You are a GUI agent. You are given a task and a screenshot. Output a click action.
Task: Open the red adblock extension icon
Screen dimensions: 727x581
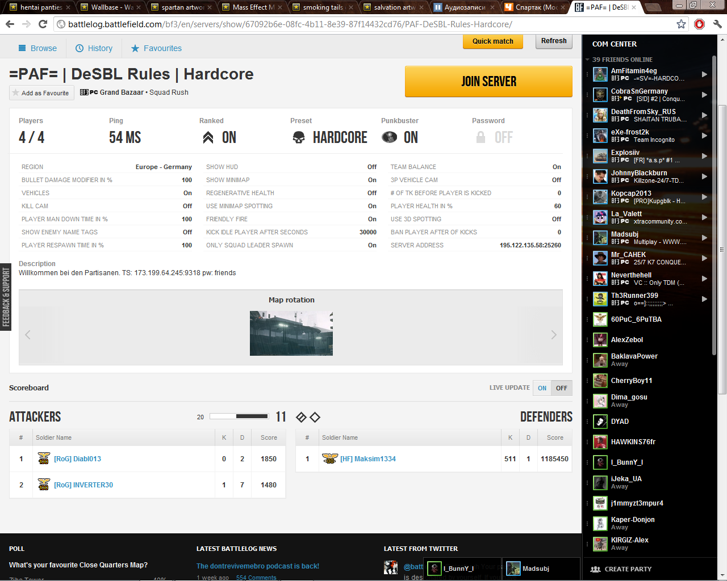click(699, 24)
